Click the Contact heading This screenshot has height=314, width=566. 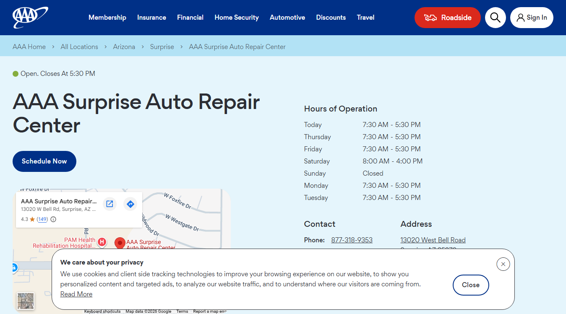320,224
